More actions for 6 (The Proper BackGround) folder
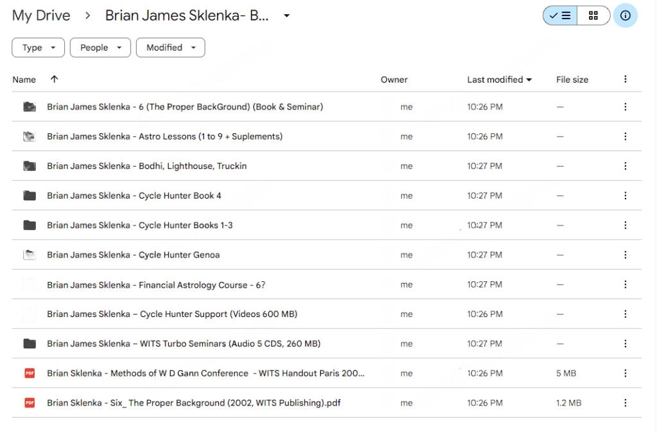The height and width of the screenshot is (433, 657). pyautogui.click(x=625, y=107)
